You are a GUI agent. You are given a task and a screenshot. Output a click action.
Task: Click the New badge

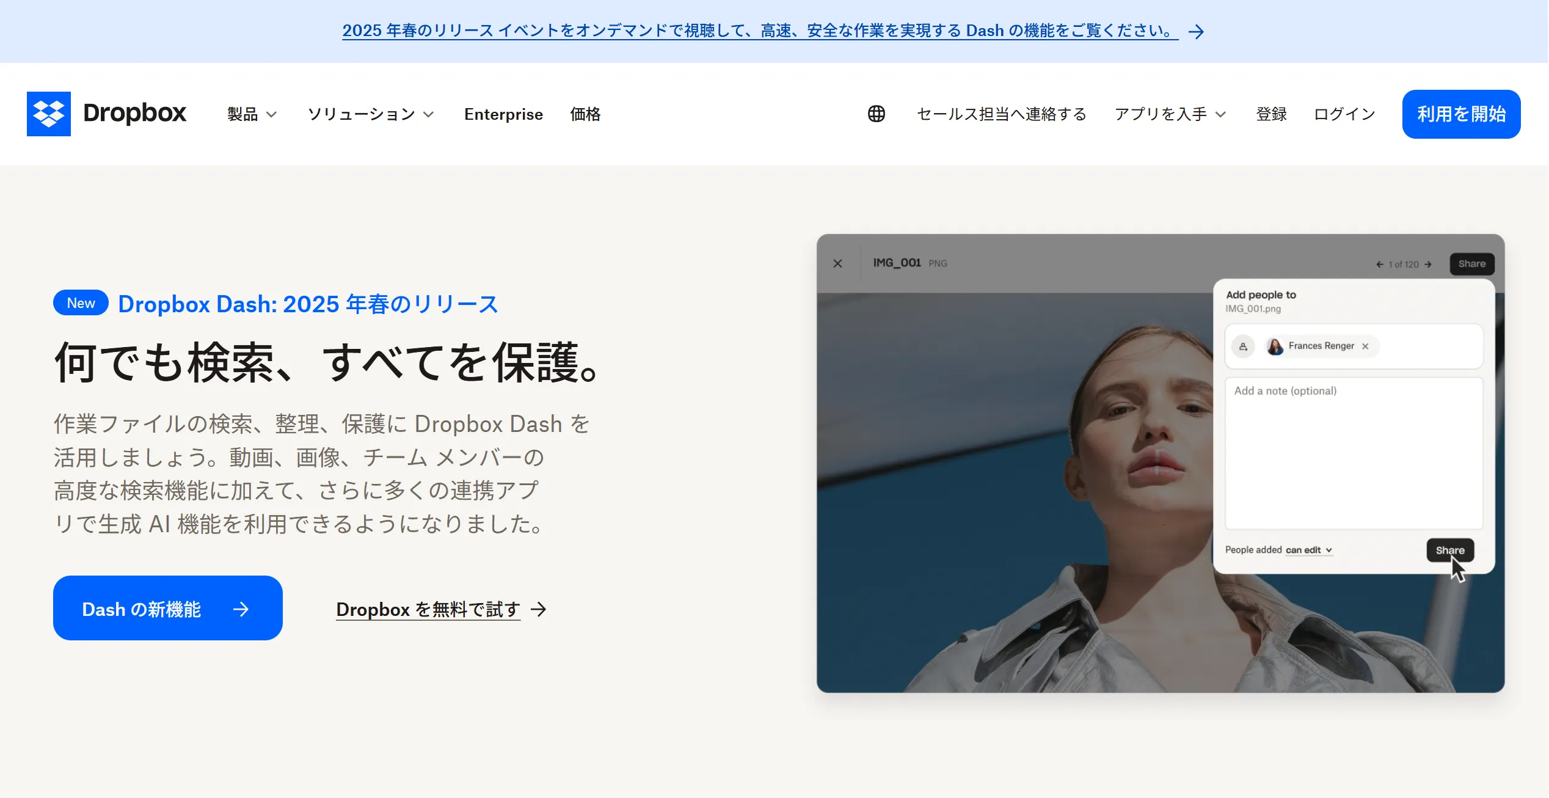(x=81, y=303)
